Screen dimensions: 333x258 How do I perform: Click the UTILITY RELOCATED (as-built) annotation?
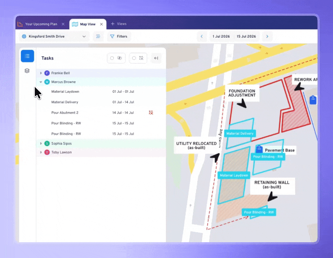click(x=196, y=145)
